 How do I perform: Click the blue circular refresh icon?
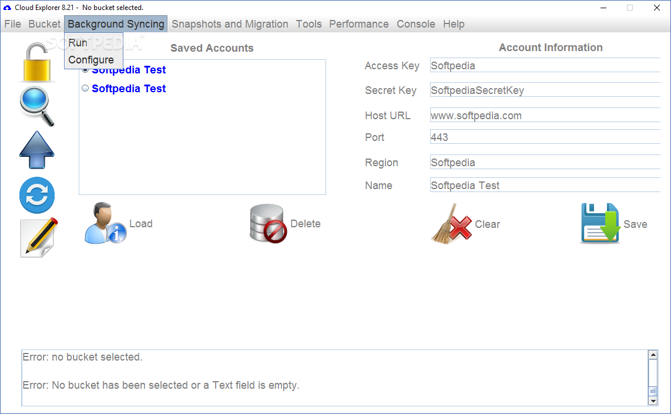pos(37,195)
